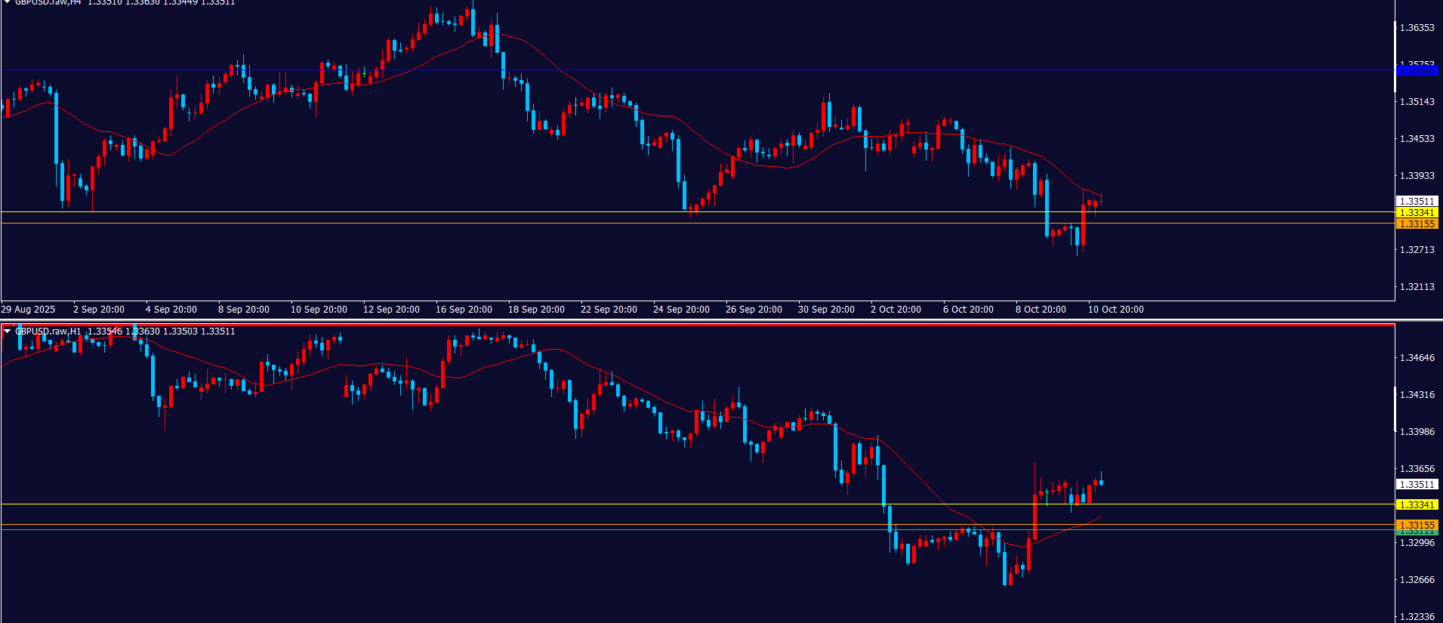Click the 16 Sep 20:00 time axis label

(x=464, y=310)
